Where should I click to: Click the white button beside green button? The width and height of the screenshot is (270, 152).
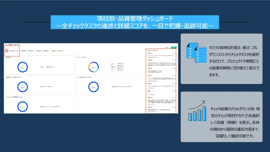167,48
